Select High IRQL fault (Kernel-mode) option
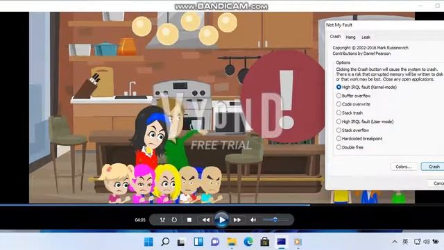Viewport: 444px width, 250px height. click(x=366, y=87)
